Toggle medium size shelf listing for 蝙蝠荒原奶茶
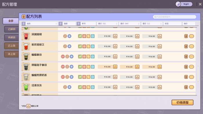Image resolution: width=203 pixels, height=114 pixels. (x=137, y=77)
